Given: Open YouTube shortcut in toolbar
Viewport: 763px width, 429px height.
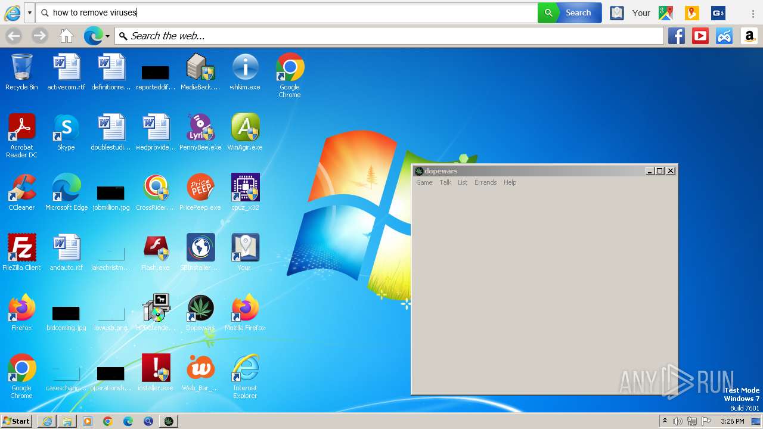Looking at the screenshot, I should 700,36.
